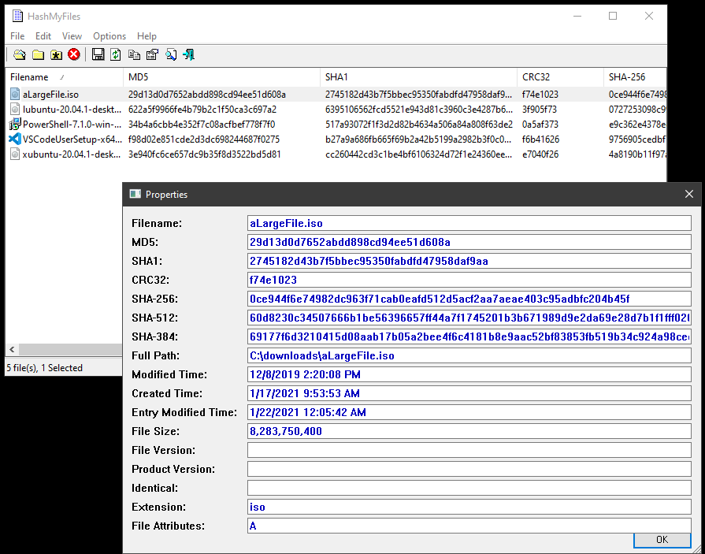Select the VSCodeUserSetup-x64... filename
Image resolution: width=705 pixels, height=554 pixels.
click(72, 139)
